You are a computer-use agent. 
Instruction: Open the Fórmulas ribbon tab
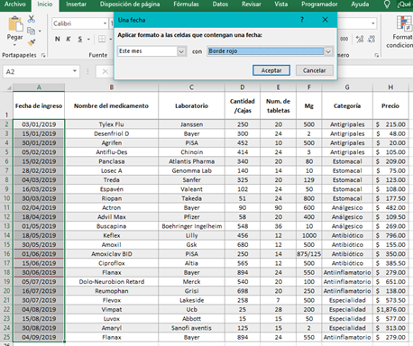pyautogui.click(x=186, y=5)
